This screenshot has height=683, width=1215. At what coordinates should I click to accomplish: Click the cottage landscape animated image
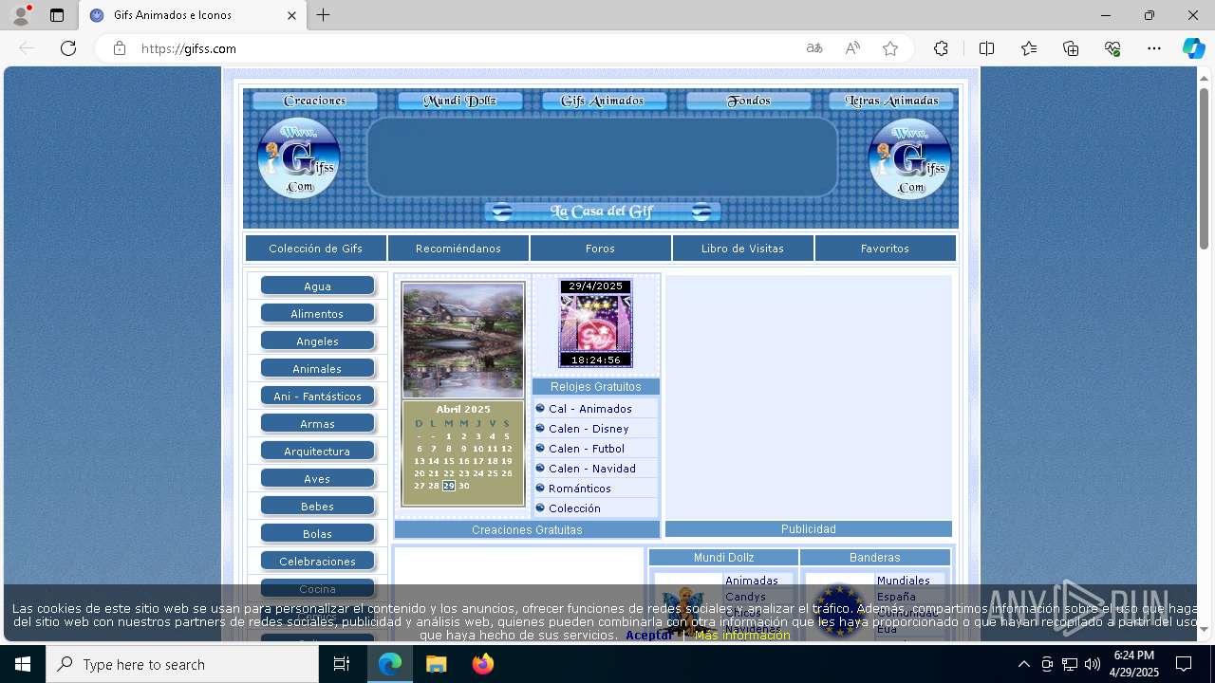pos(463,340)
